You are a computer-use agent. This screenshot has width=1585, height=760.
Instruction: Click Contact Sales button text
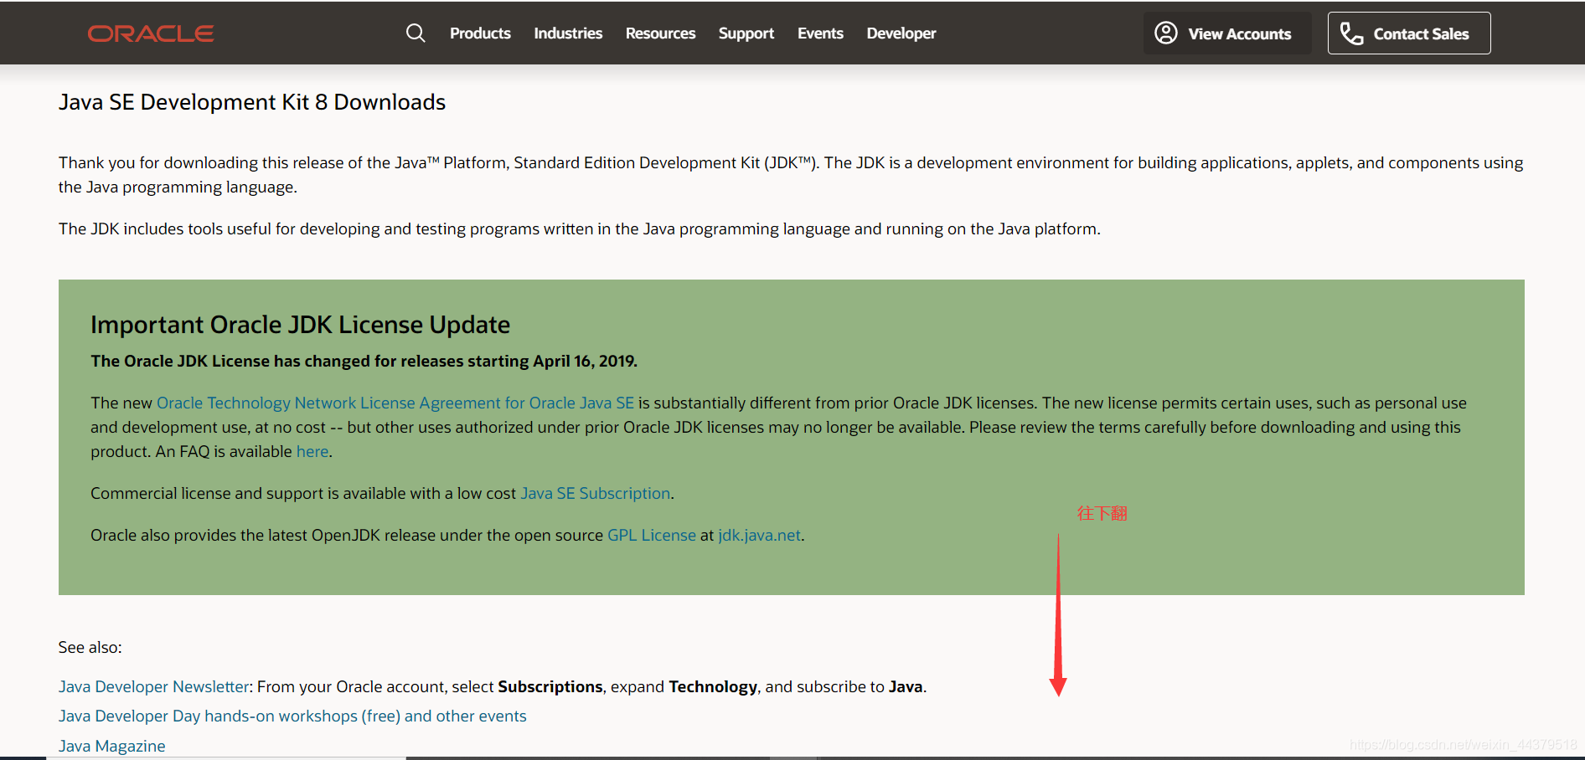[1421, 34]
